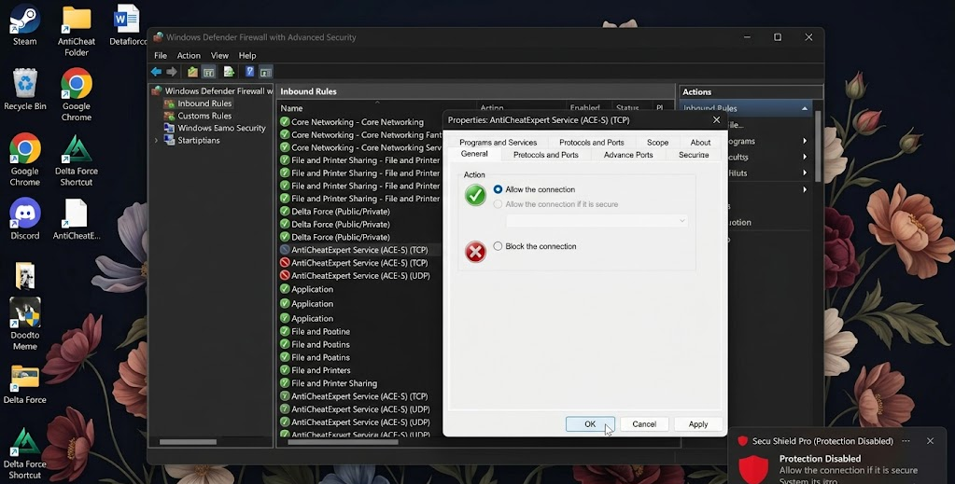Expand the Startiptians tree node
Image resolution: width=955 pixels, height=484 pixels.
(x=156, y=140)
